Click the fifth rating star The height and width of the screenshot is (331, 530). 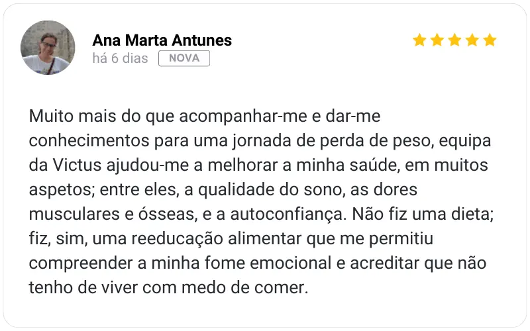(490, 40)
